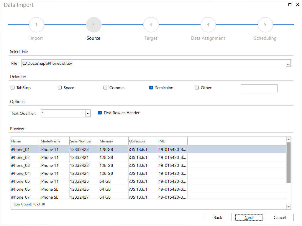Image resolution: width=302 pixels, height=226 pixels.
Task: Click iPhone SE cell in iPhone_06 row
Action: 55,189
